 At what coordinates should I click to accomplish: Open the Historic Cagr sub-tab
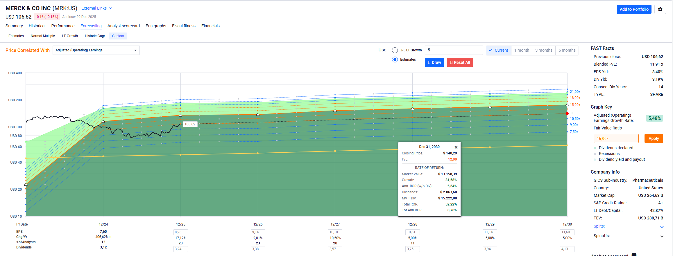pyautogui.click(x=95, y=36)
